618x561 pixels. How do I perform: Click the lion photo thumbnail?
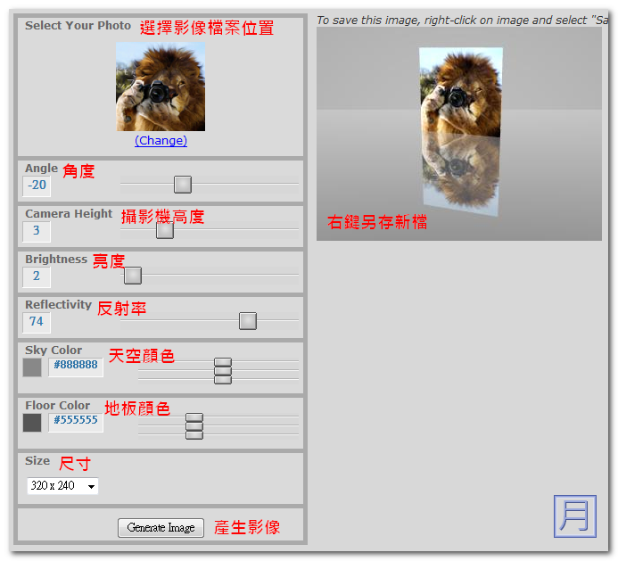click(x=161, y=87)
